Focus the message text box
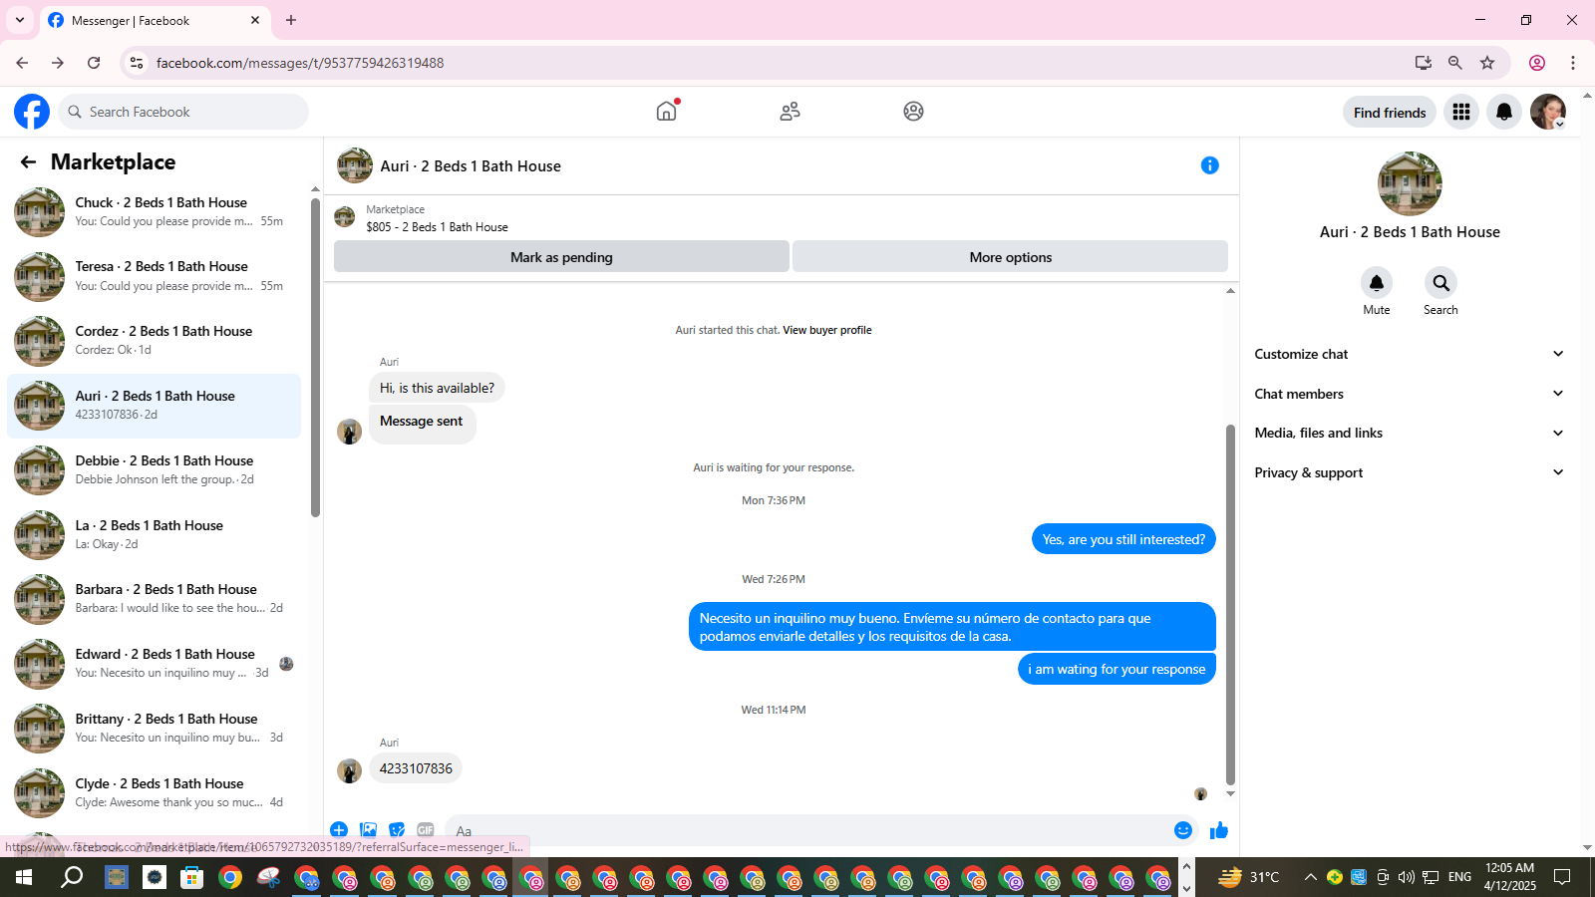This screenshot has height=897, width=1595. click(808, 830)
